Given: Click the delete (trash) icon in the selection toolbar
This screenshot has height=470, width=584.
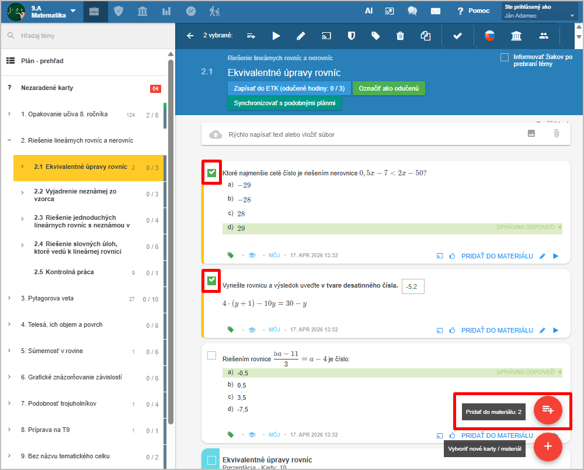Looking at the screenshot, I should click(400, 36).
